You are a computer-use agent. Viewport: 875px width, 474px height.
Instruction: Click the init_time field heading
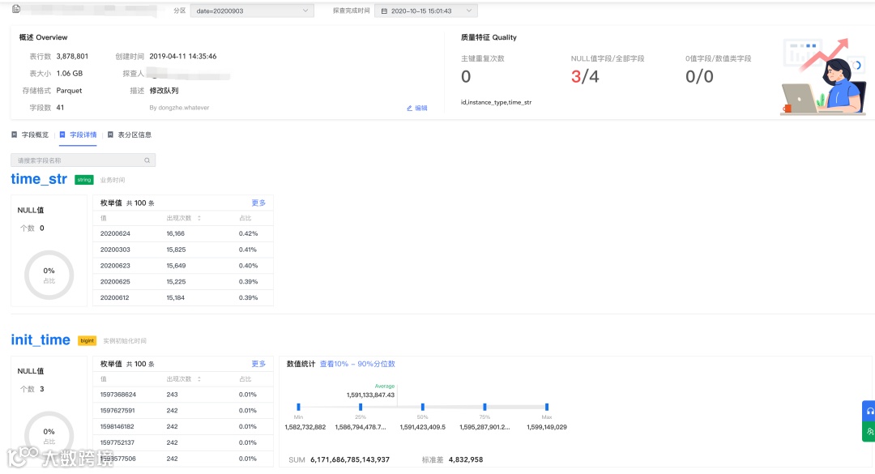click(41, 340)
